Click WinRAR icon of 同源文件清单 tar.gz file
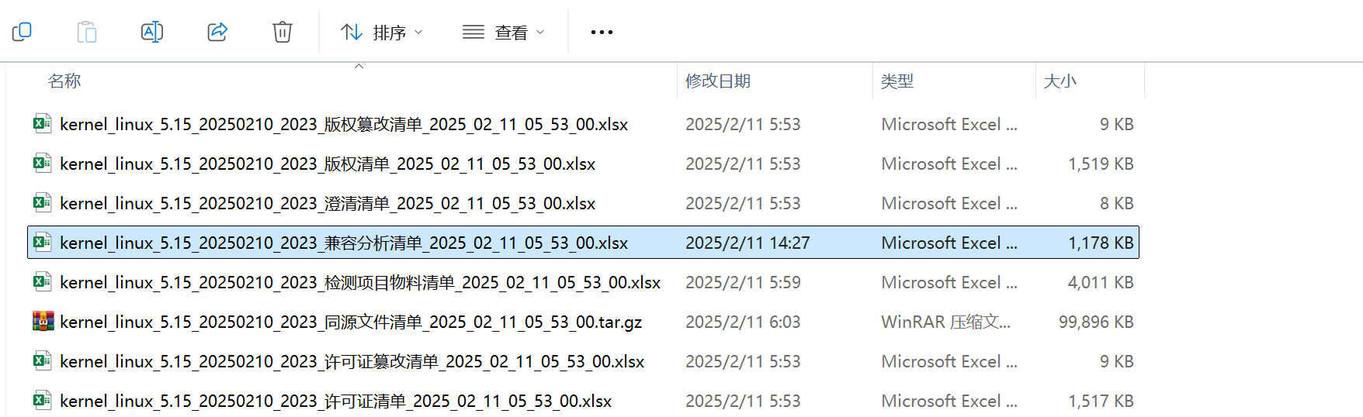This screenshot has width=1363, height=417. pos(43,321)
